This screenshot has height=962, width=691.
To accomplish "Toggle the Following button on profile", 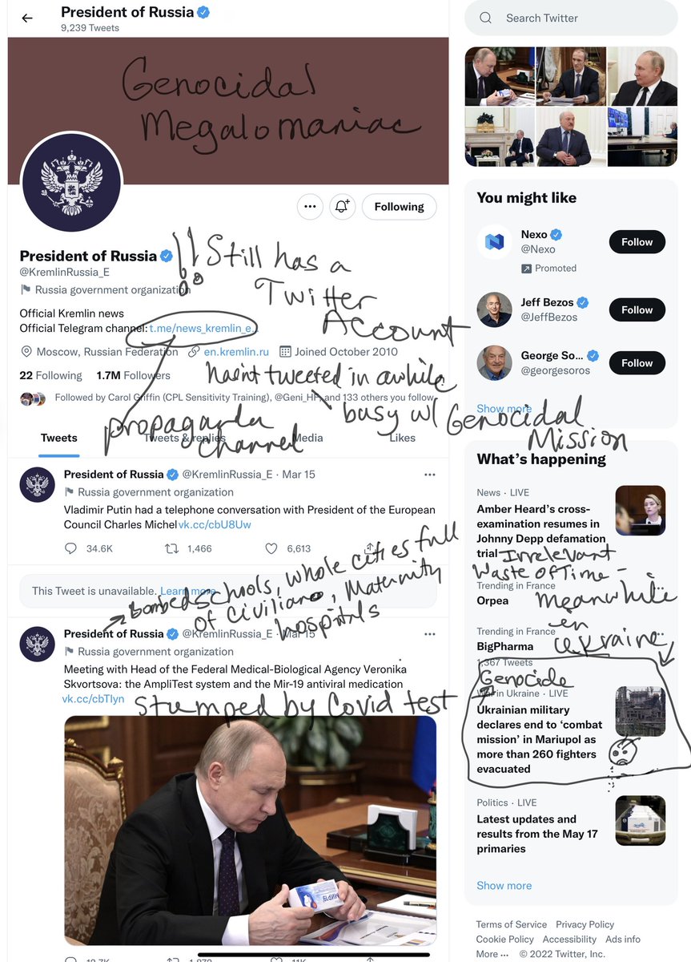I will point(399,207).
